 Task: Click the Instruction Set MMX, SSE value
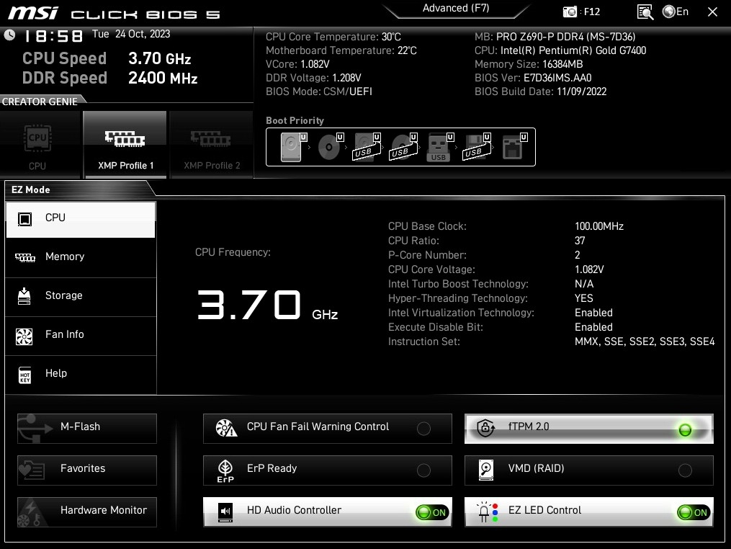645,342
